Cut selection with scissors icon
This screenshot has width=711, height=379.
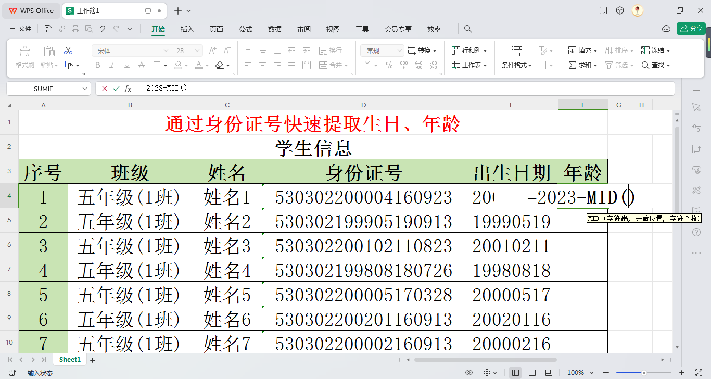point(68,50)
